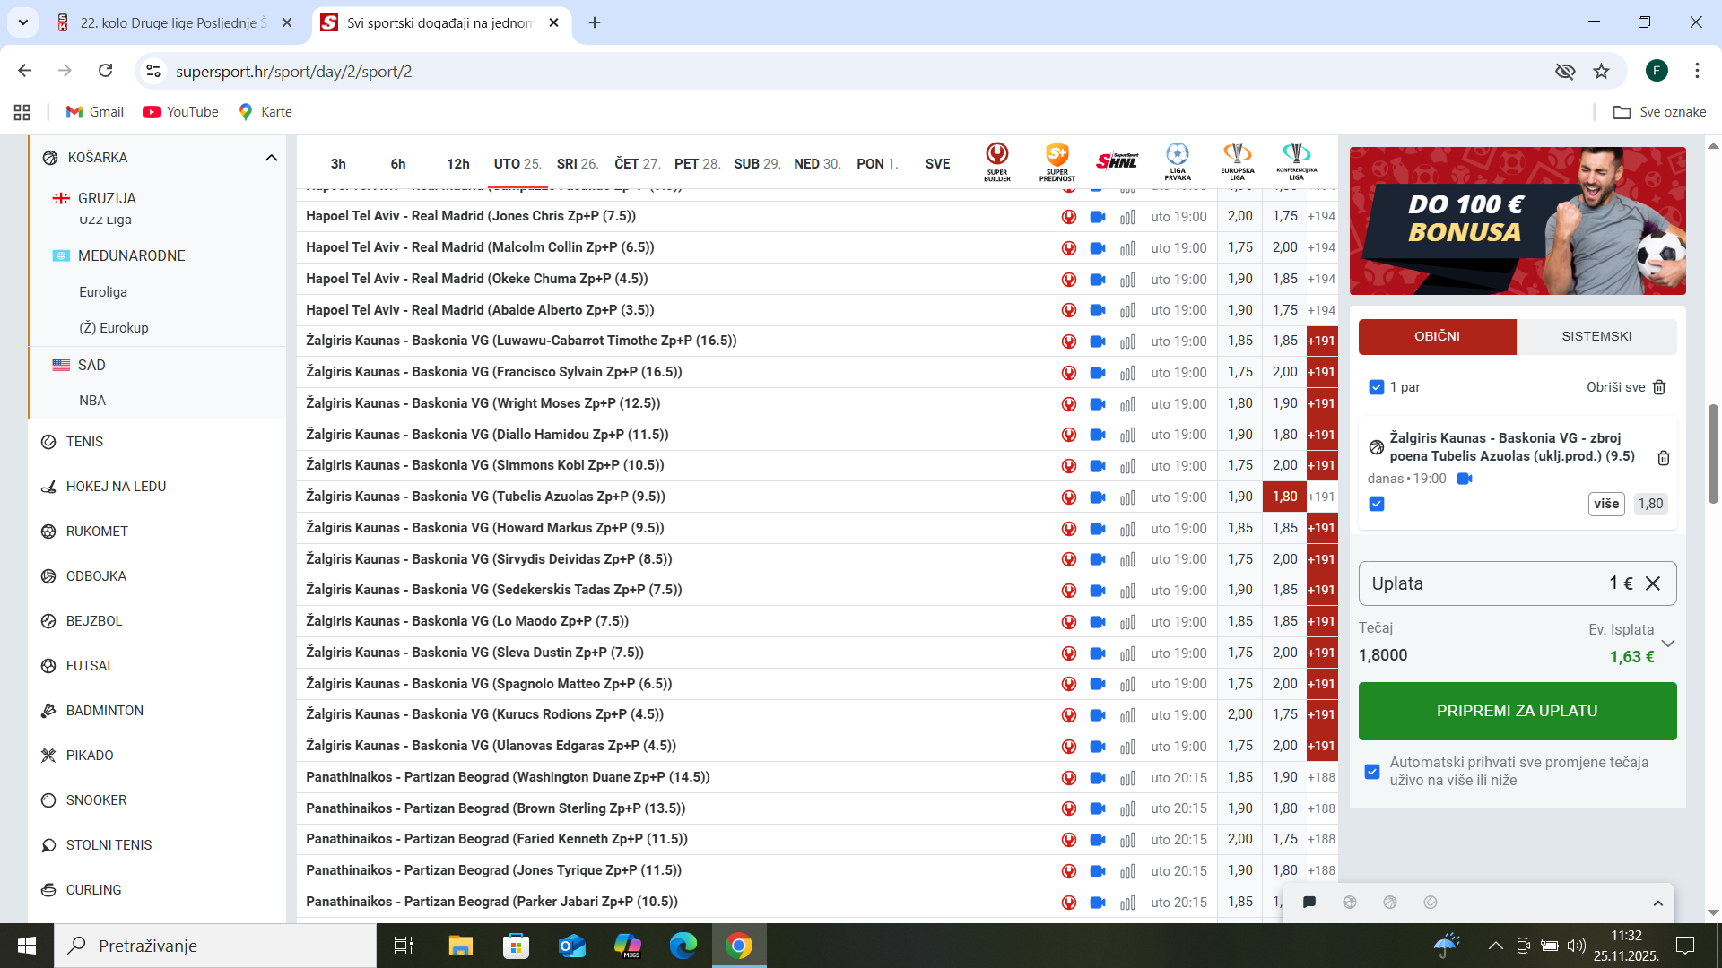
Task: Open statistics icon for Wright Moses row
Action: (x=1127, y=404)
